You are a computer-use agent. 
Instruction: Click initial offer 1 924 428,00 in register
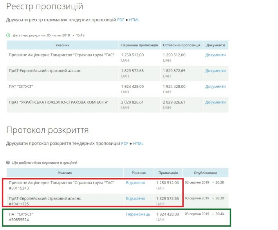click(132, 86)
